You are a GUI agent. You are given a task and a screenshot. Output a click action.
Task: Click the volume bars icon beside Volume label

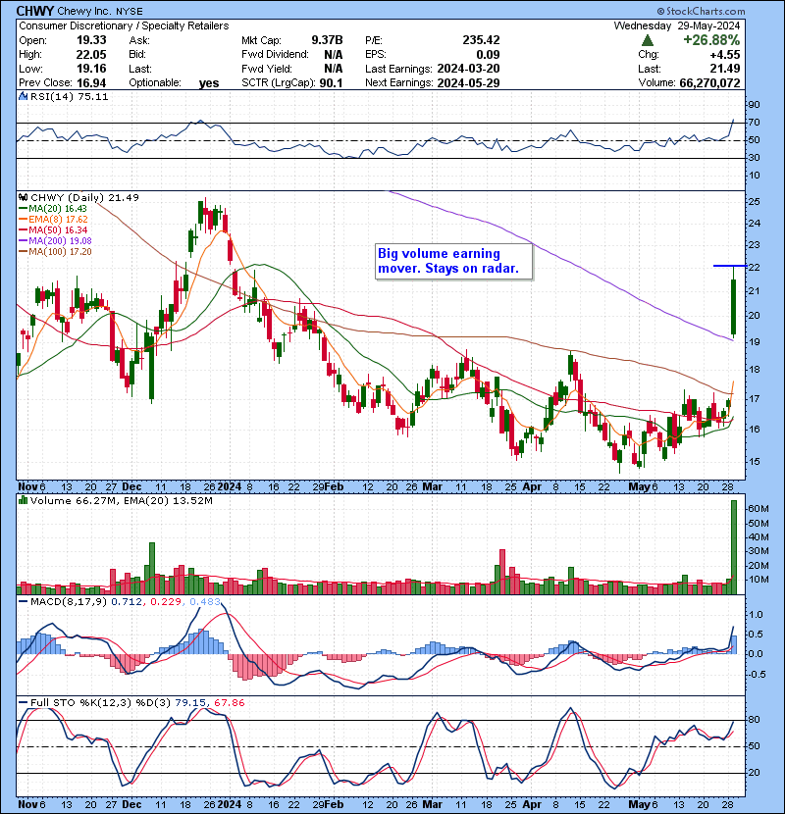click(x=23, y=500)
